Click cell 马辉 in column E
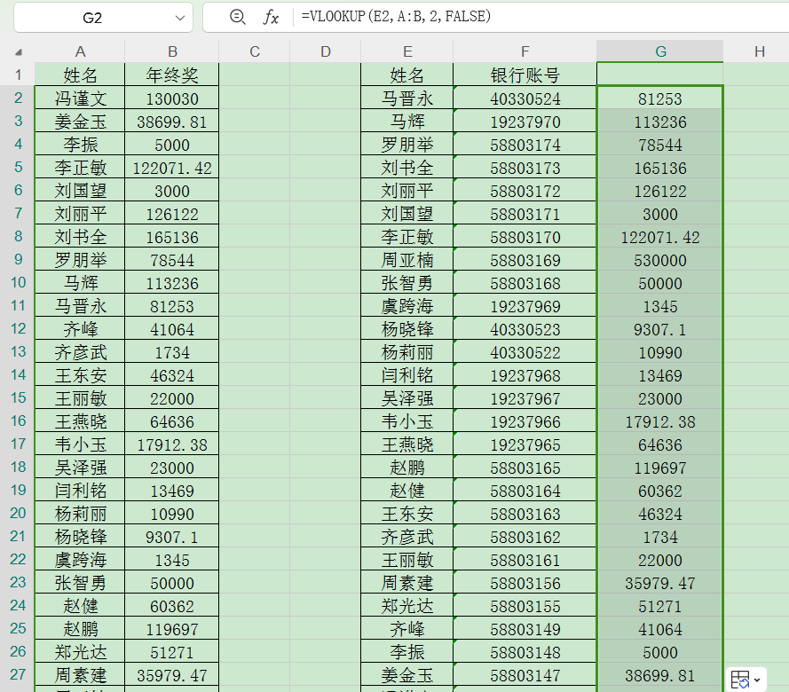This screenshot has height=692, width=789. click(x=407, y=122)
